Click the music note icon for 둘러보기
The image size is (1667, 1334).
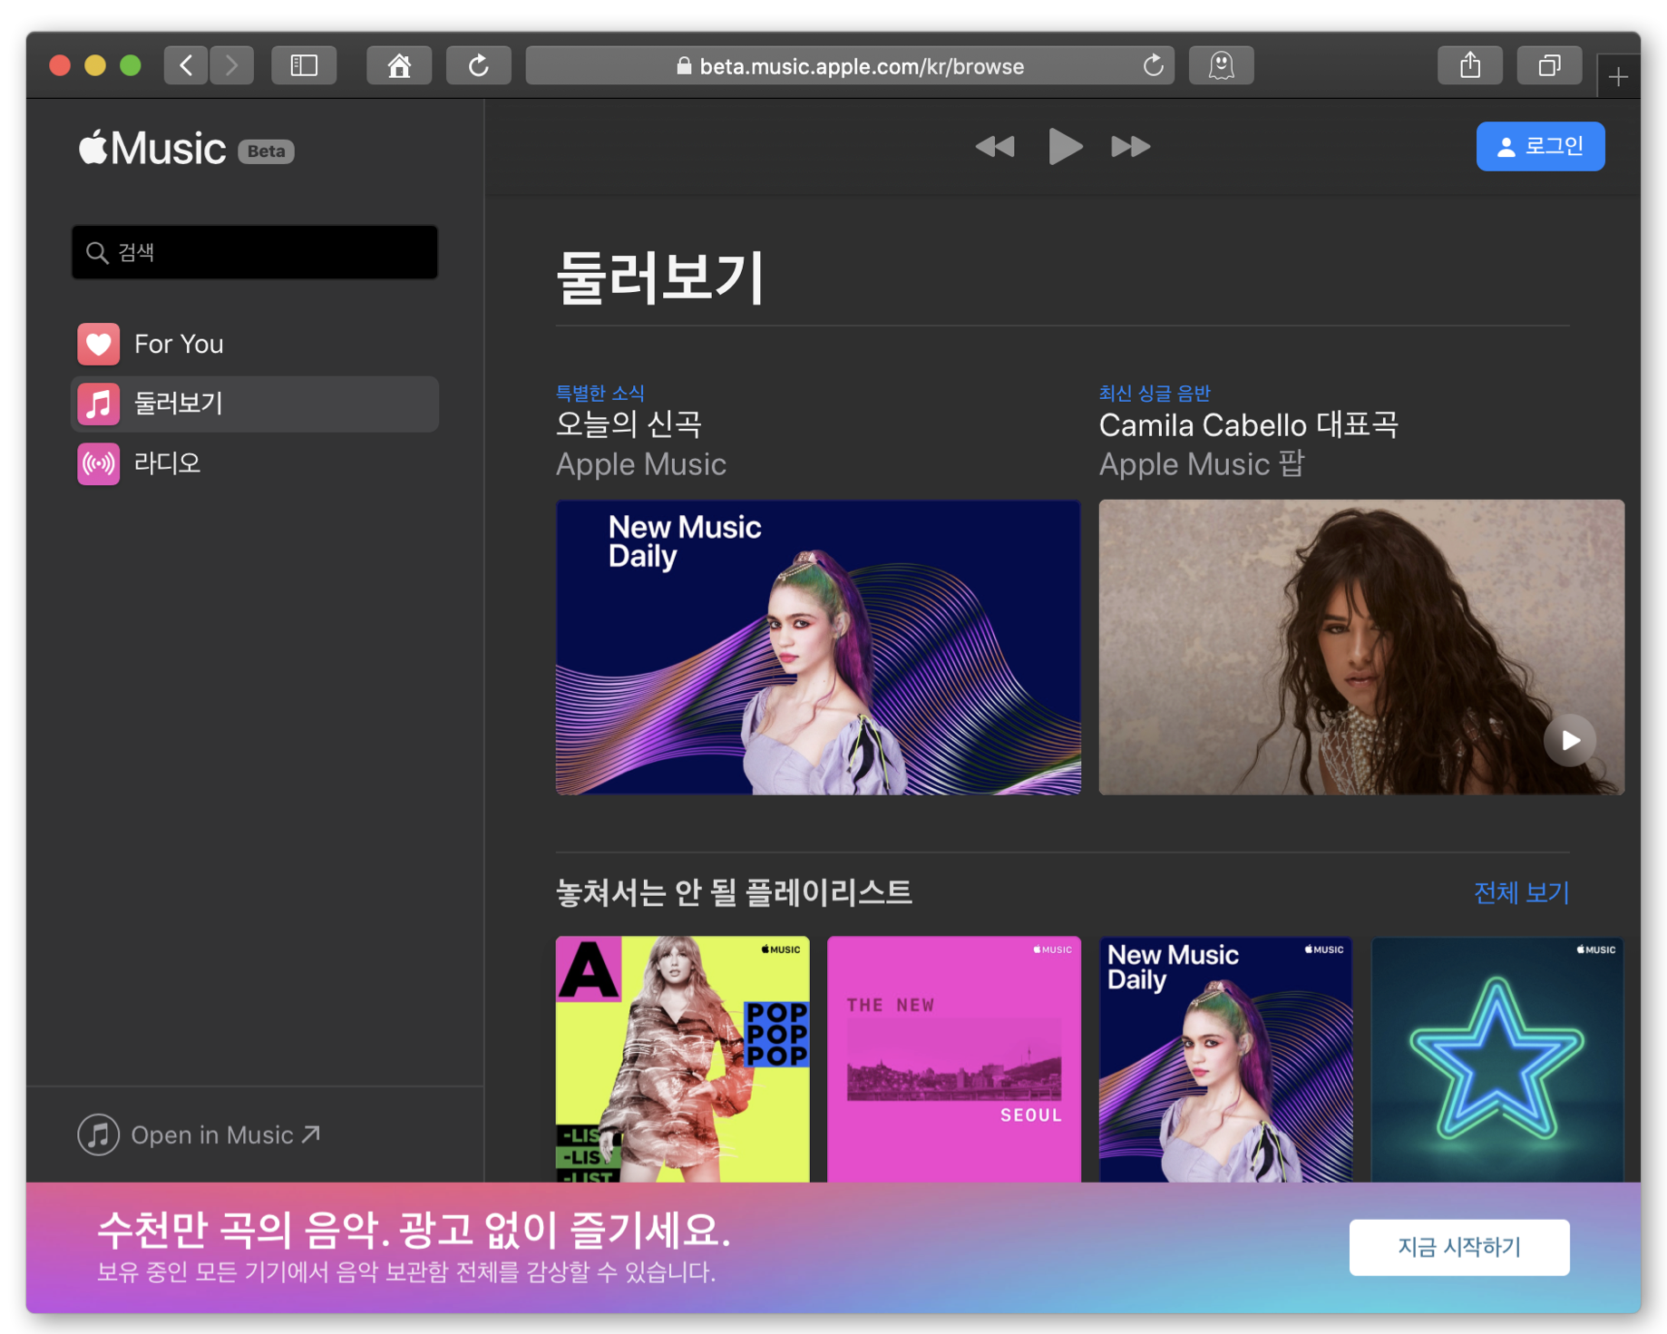(x=98, y=404)
